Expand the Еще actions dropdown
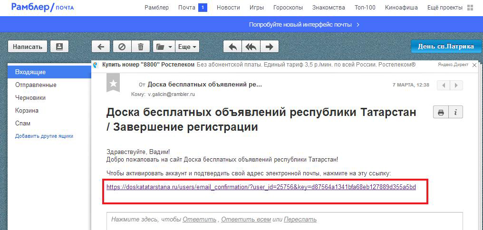Viewport: 483px width, 230px height. (187, 47)
